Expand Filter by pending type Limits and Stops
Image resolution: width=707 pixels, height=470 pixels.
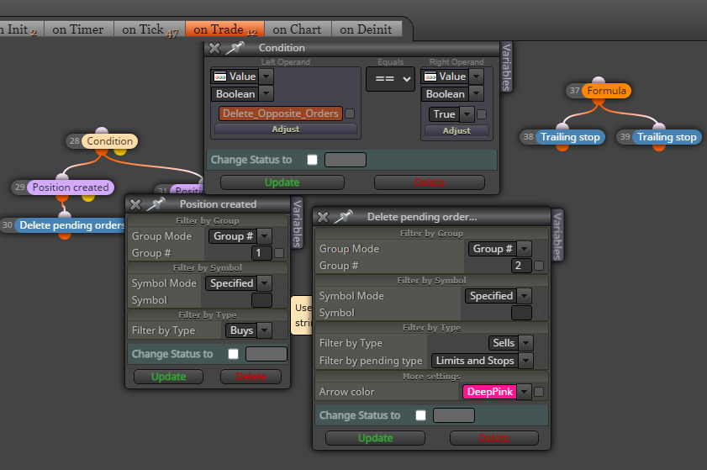click(x=482, y=361)
